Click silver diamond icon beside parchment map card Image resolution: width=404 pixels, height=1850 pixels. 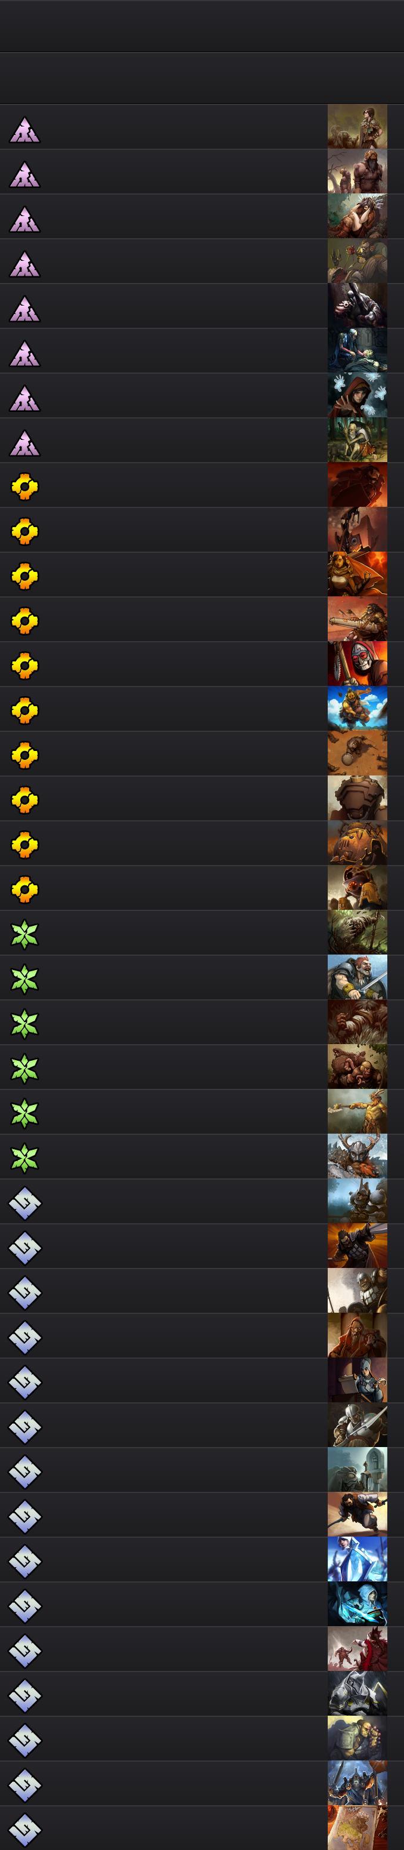[24, 1828]
